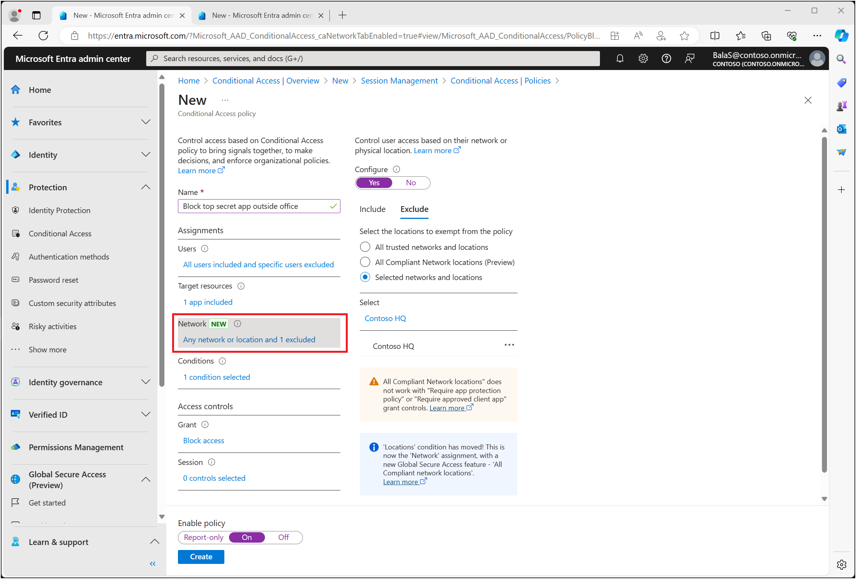The image size is (856, 579).
Task: Collapse sidebar with double-chevron icon
Action: coord(153,564)
